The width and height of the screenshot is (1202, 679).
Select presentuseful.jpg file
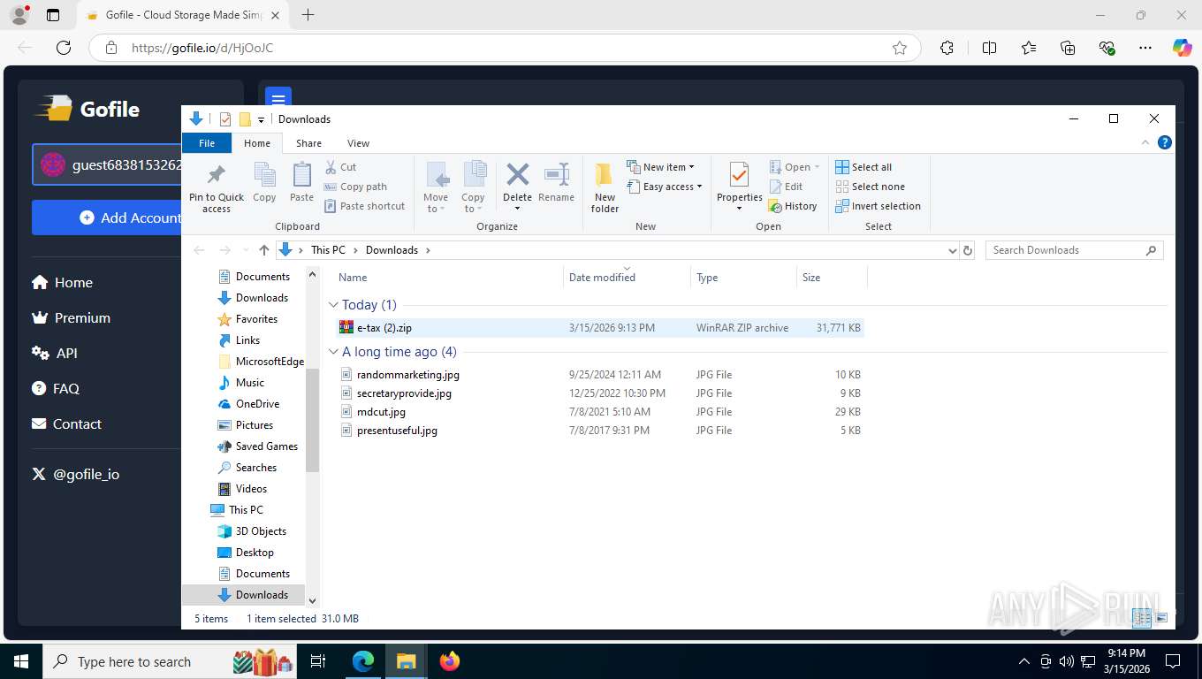(x=600, y=431)
